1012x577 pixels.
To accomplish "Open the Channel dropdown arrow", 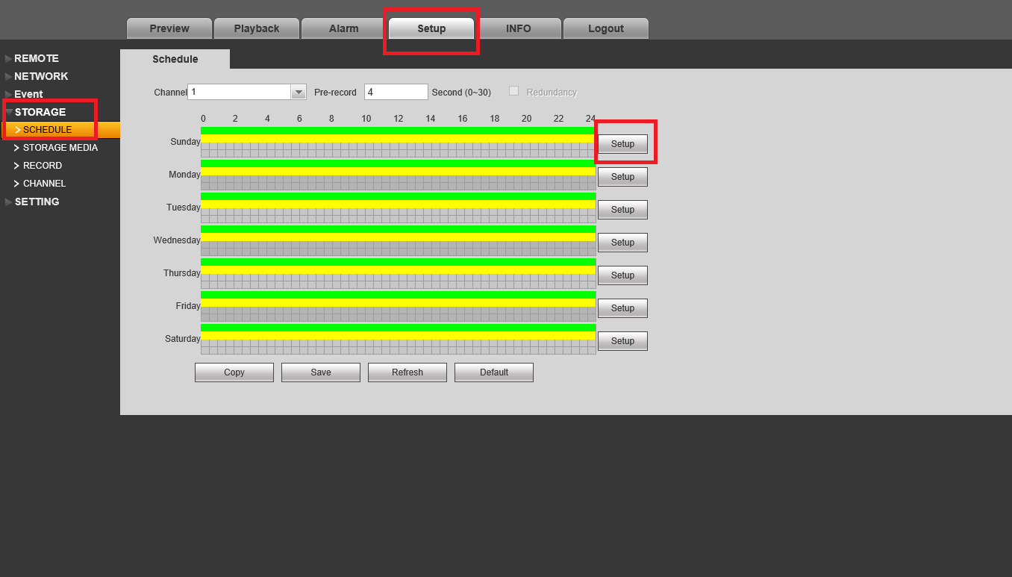I will pyautogui.click(x=299, y=92).
